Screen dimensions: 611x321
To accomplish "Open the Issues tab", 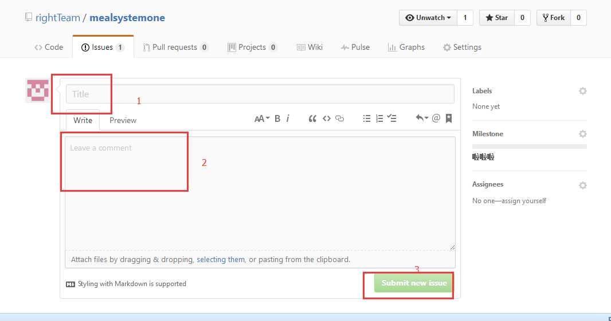I will tap(103, 47).
